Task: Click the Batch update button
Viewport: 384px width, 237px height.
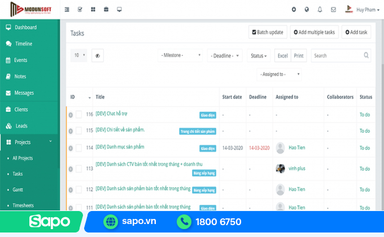Action: 268,32
